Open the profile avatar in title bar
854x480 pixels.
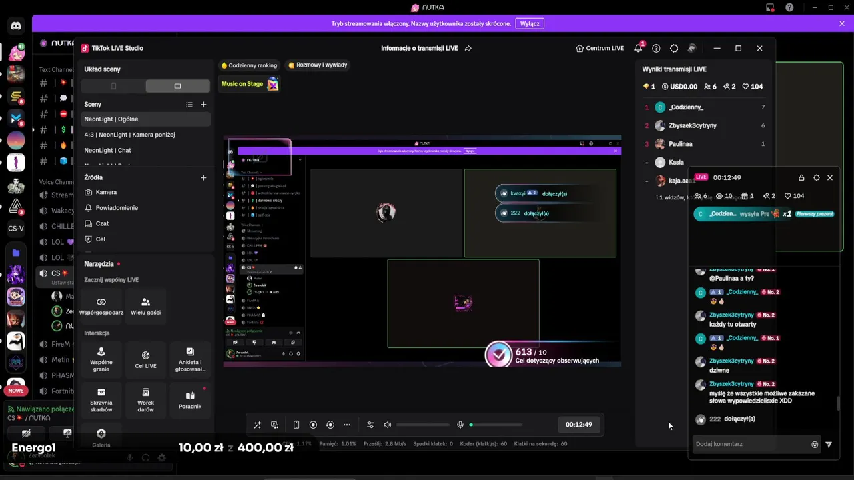[x=692, y=48]
